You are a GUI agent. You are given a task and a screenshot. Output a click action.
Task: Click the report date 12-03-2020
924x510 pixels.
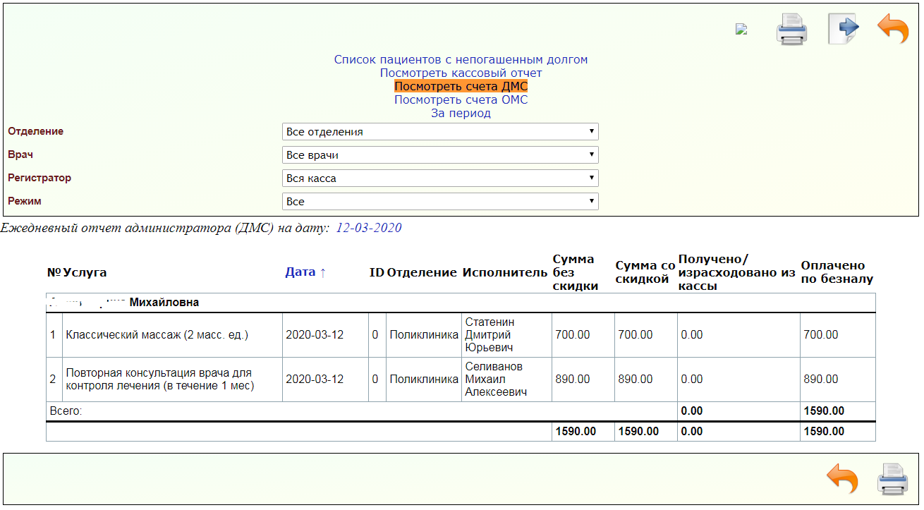(368, 228)
